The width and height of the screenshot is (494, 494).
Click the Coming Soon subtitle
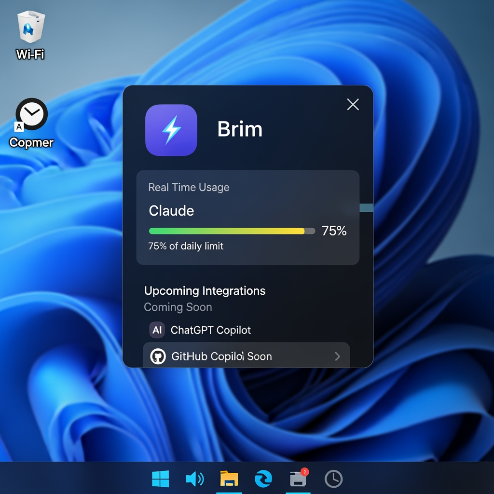coord(178,307)
